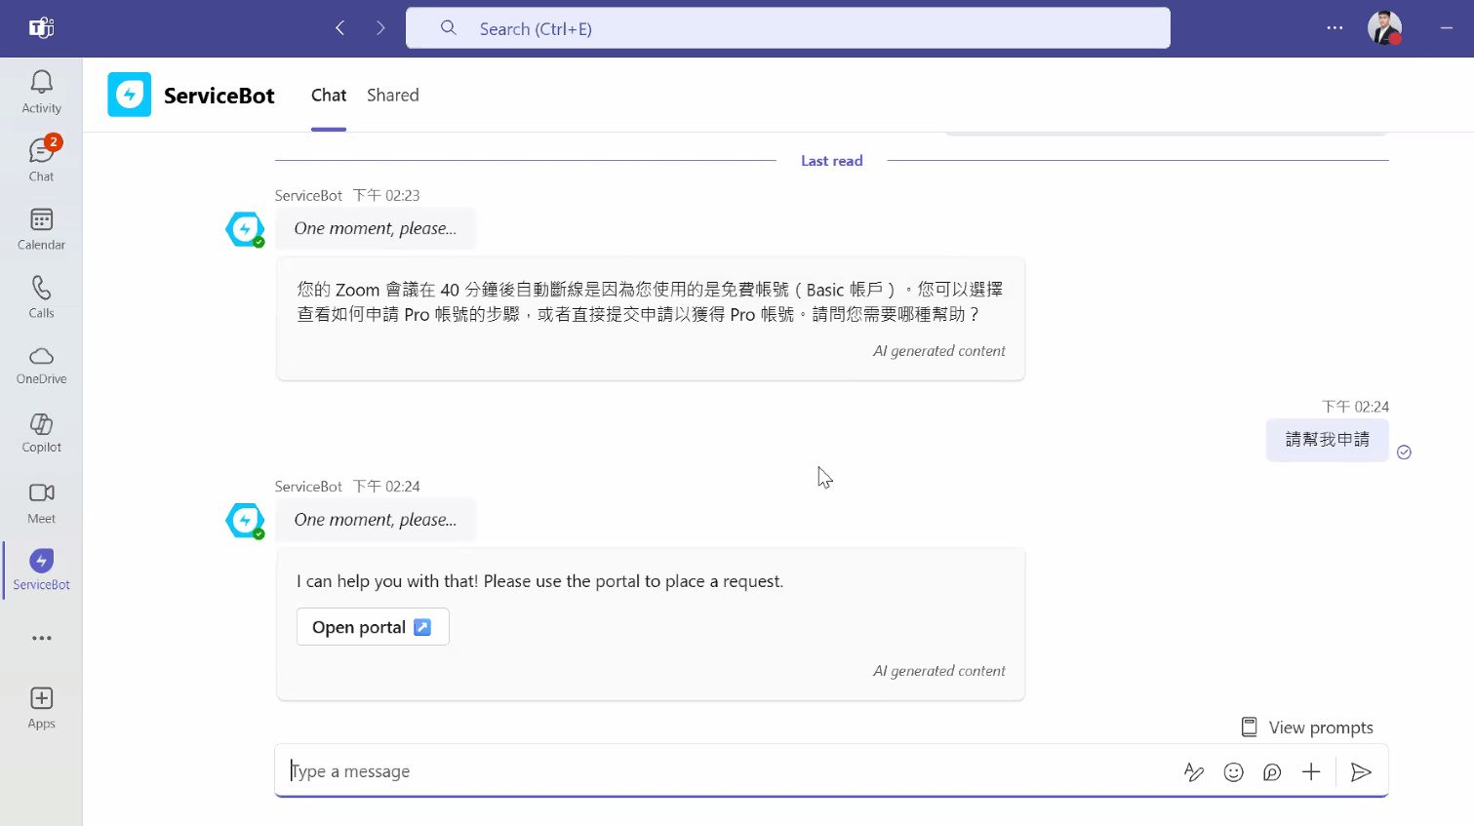Click the loop components icon in compose box

click(1272, 772)
